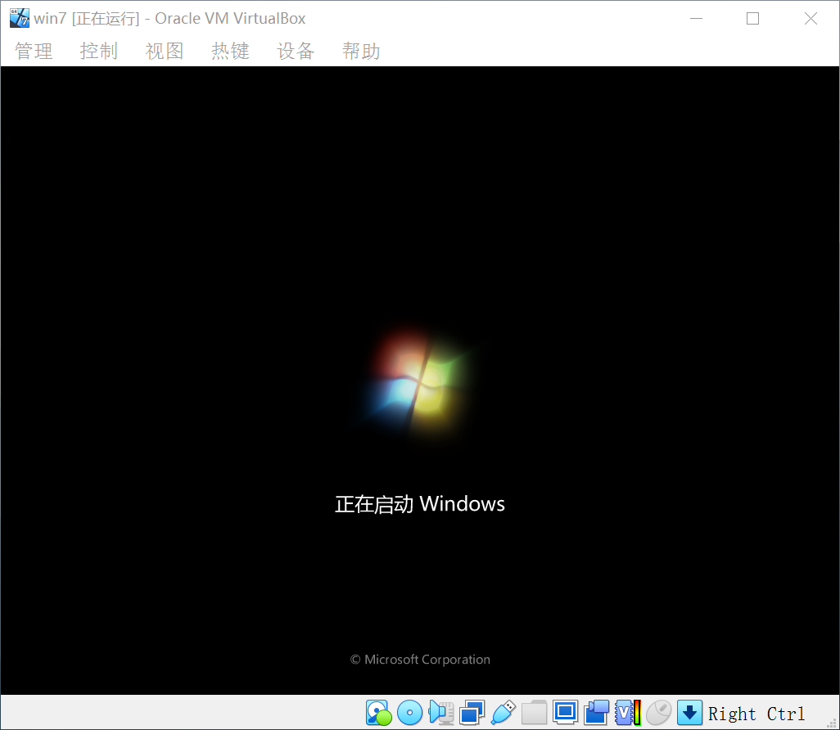Open the 管理 menu

pos(34,51)
